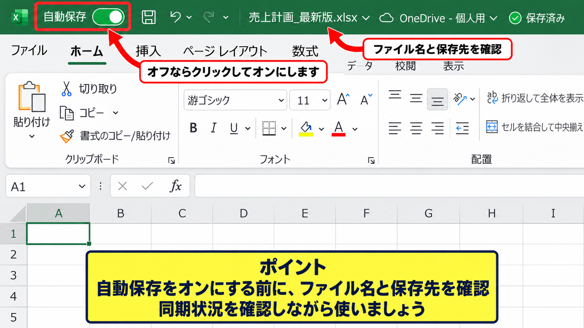This screenshot has height=328, width=584.
Task: Click the A1 name box field
Action: point(48,186)
